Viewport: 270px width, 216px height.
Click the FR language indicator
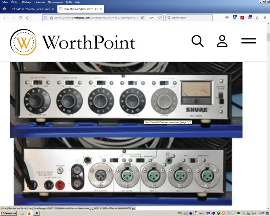(x=179, y=213)
